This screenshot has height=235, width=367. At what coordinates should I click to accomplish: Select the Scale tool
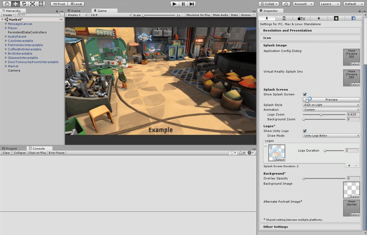32,4
